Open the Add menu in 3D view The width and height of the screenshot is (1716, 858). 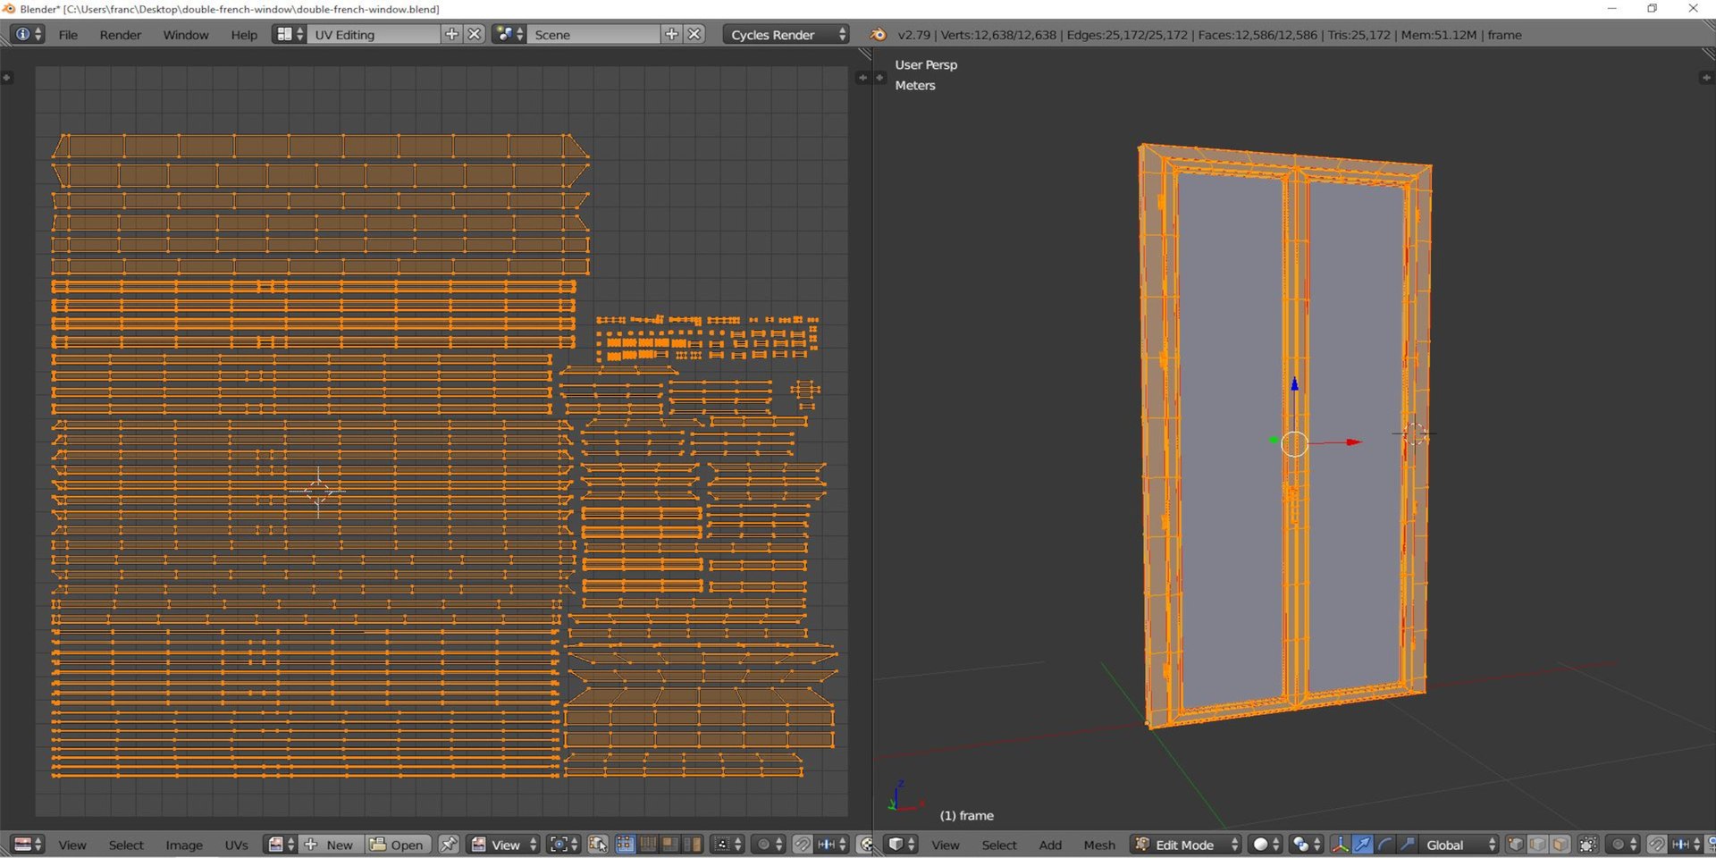[1050, 845]
